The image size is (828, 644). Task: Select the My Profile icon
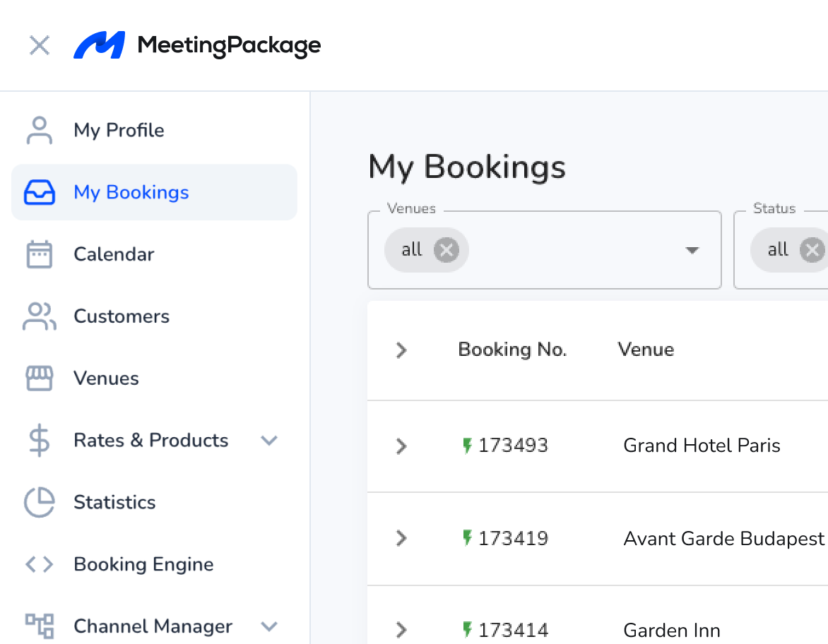click(x=40, y=130)
